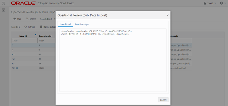
Task: Click the Issue Id sort arrow
Action: pos(36,35)
